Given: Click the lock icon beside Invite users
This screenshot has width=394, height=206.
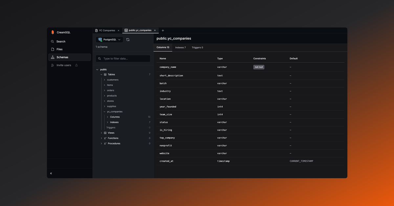Looking at the screenshot, I should tap(76, 65).
